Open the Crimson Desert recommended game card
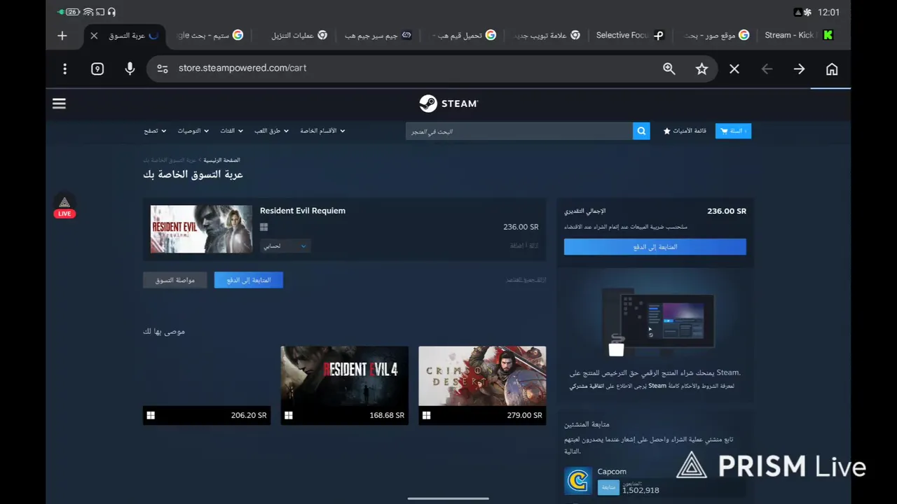Screen dimensions: 897x504 (x=482, y=385)
